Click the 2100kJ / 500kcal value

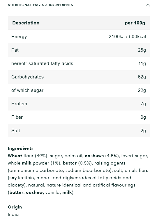point(127,37)
